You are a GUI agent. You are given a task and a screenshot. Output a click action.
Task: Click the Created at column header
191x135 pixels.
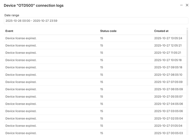click(x=161, y=31)
